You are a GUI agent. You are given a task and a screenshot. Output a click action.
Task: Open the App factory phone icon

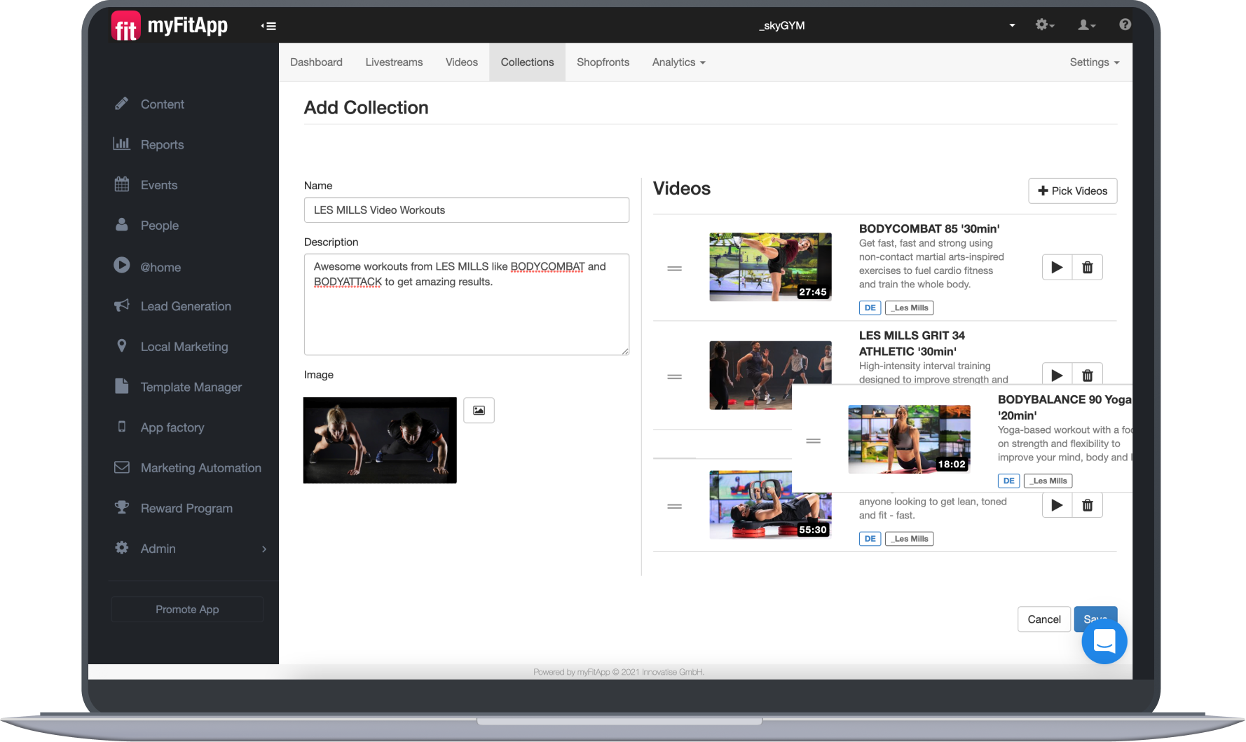[122, 427]
